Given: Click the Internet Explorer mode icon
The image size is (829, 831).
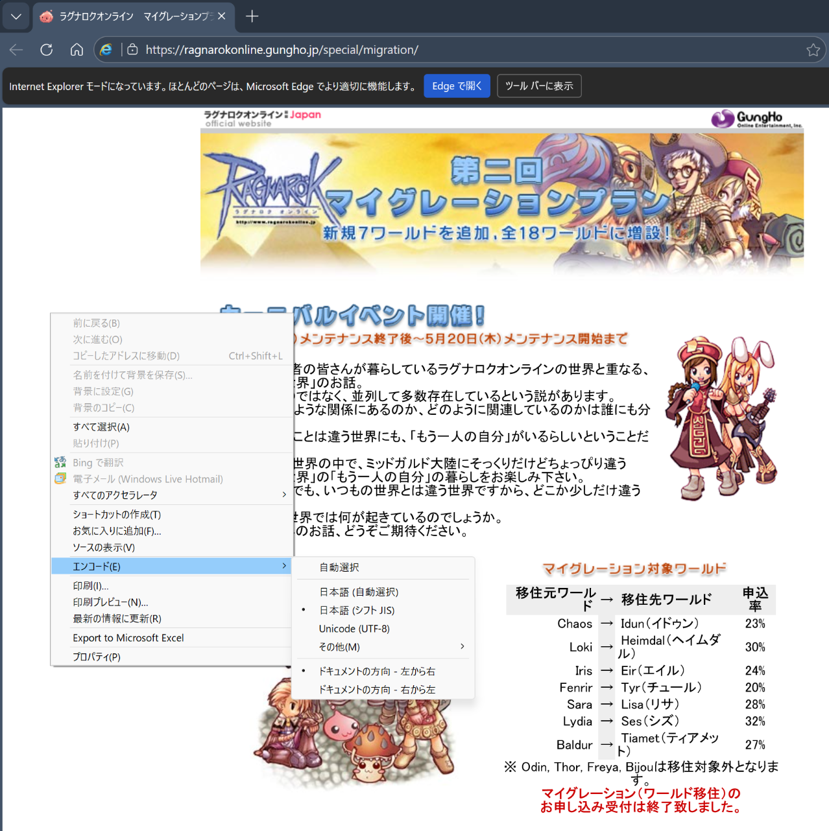Looking at the screenshot, I should 106,50.
